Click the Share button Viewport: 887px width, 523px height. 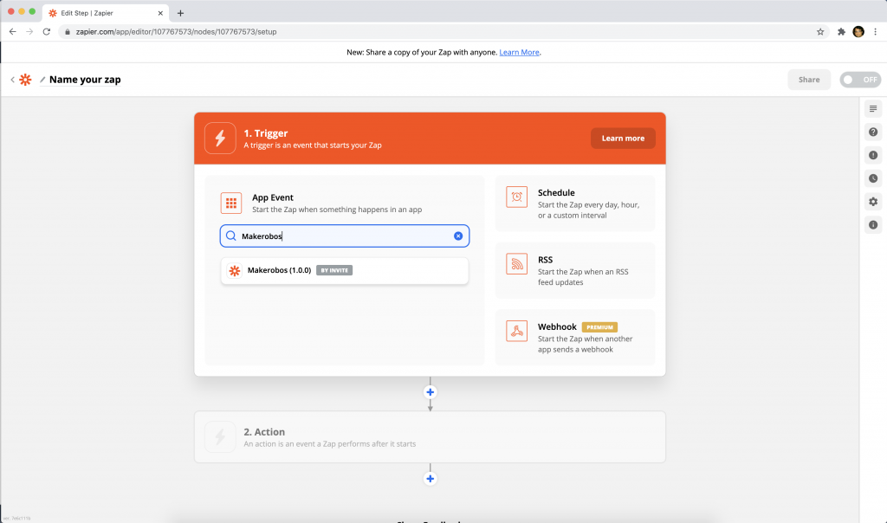(809, 80)
